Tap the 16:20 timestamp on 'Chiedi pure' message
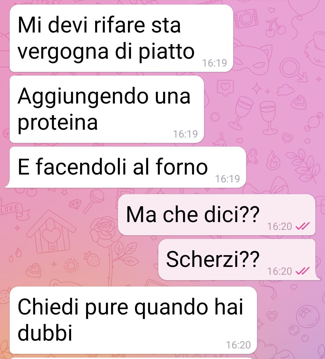Viewport: 325px width, 359px height. point(238,345)
